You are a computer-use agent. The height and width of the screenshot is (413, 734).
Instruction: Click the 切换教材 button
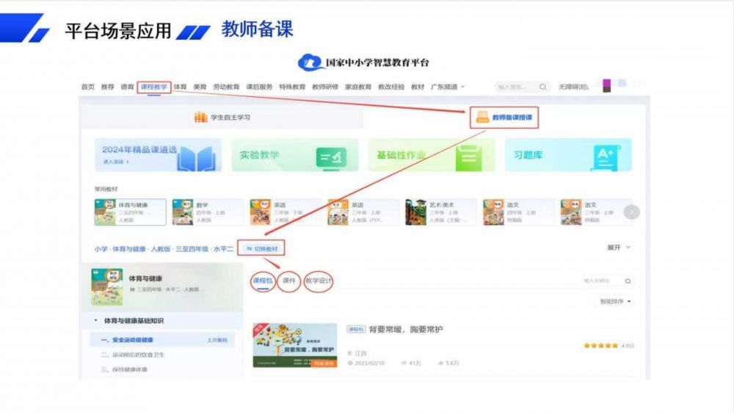click(262, 248)
